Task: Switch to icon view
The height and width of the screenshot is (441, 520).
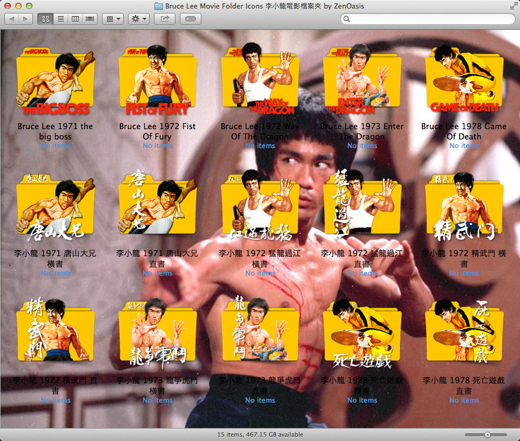Action: coord(45,19)
